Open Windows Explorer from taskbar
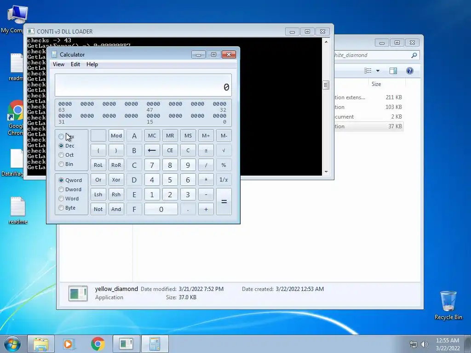Image resolution: width=471 pixels, height=353 pixels. [x=41, y=344]
